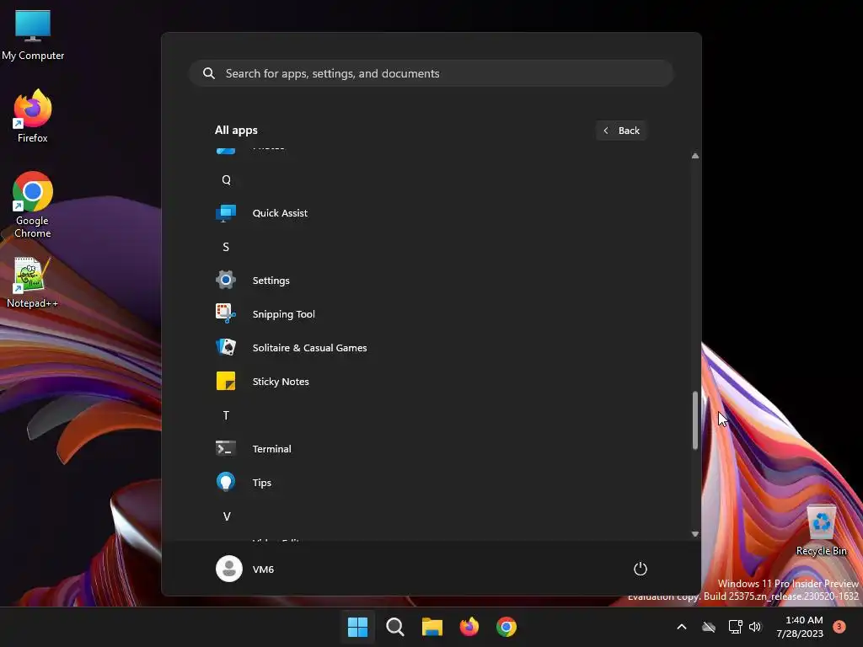Open the notification badge showing 3
Viewport: 863px width, 647px height.
(839, 626)
